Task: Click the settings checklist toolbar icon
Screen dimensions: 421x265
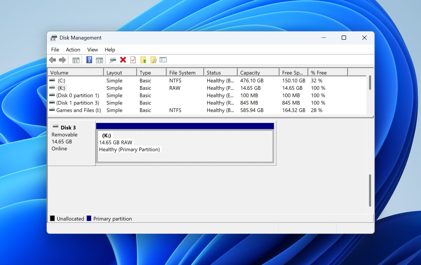Action: pos(163,60)
